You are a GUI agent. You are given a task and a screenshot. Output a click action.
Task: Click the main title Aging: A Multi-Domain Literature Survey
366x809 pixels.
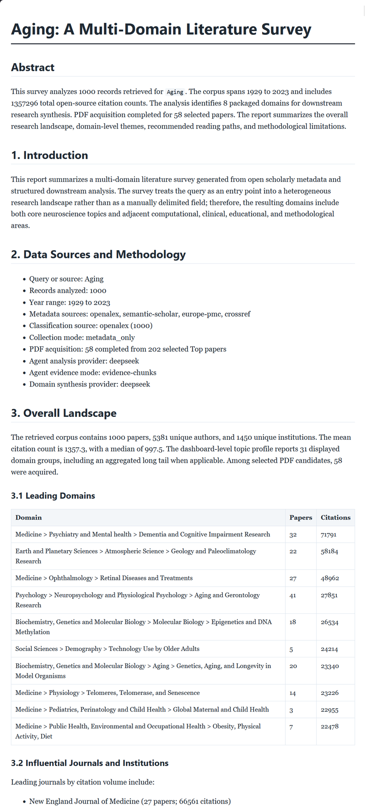click(x=161, y=29)
